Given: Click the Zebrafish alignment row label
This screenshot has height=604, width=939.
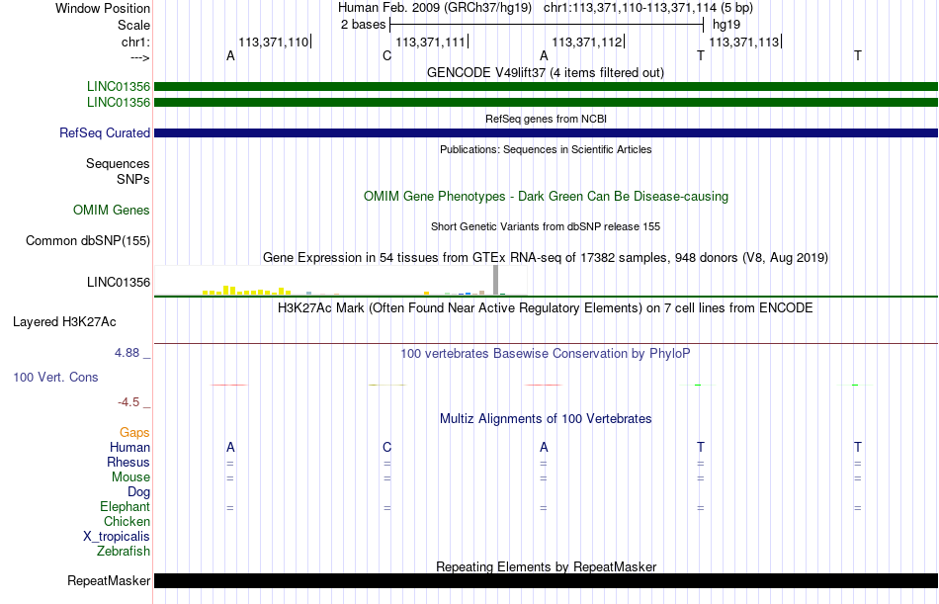Looking at the screenshot, I should 124,552.
